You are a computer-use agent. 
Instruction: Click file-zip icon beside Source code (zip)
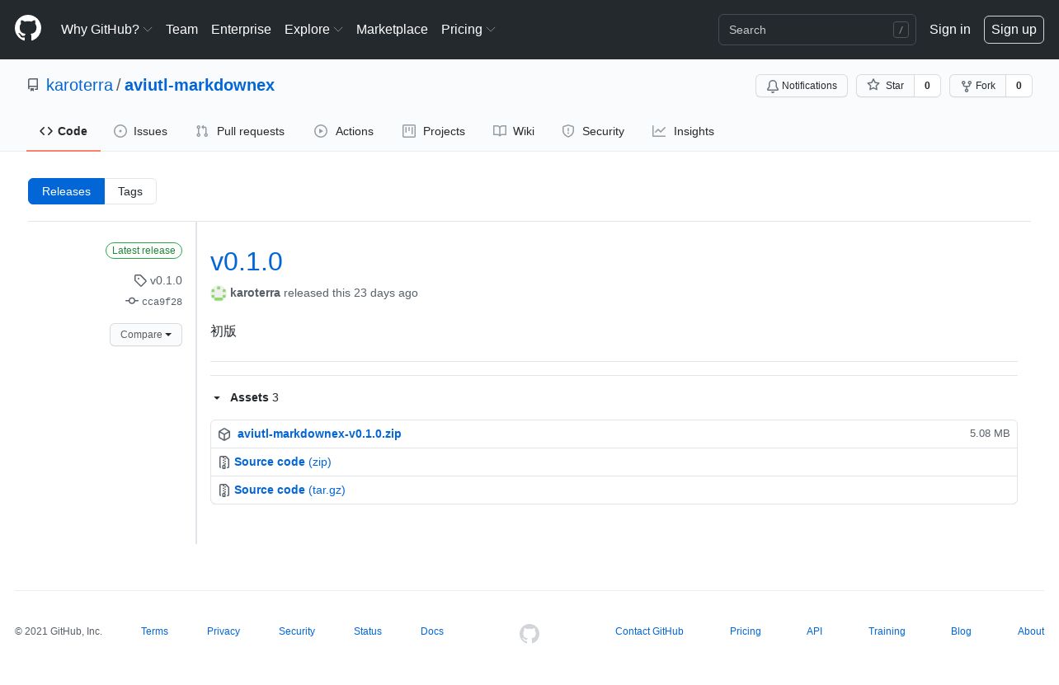pyautogui.click(x=224, y=462)
